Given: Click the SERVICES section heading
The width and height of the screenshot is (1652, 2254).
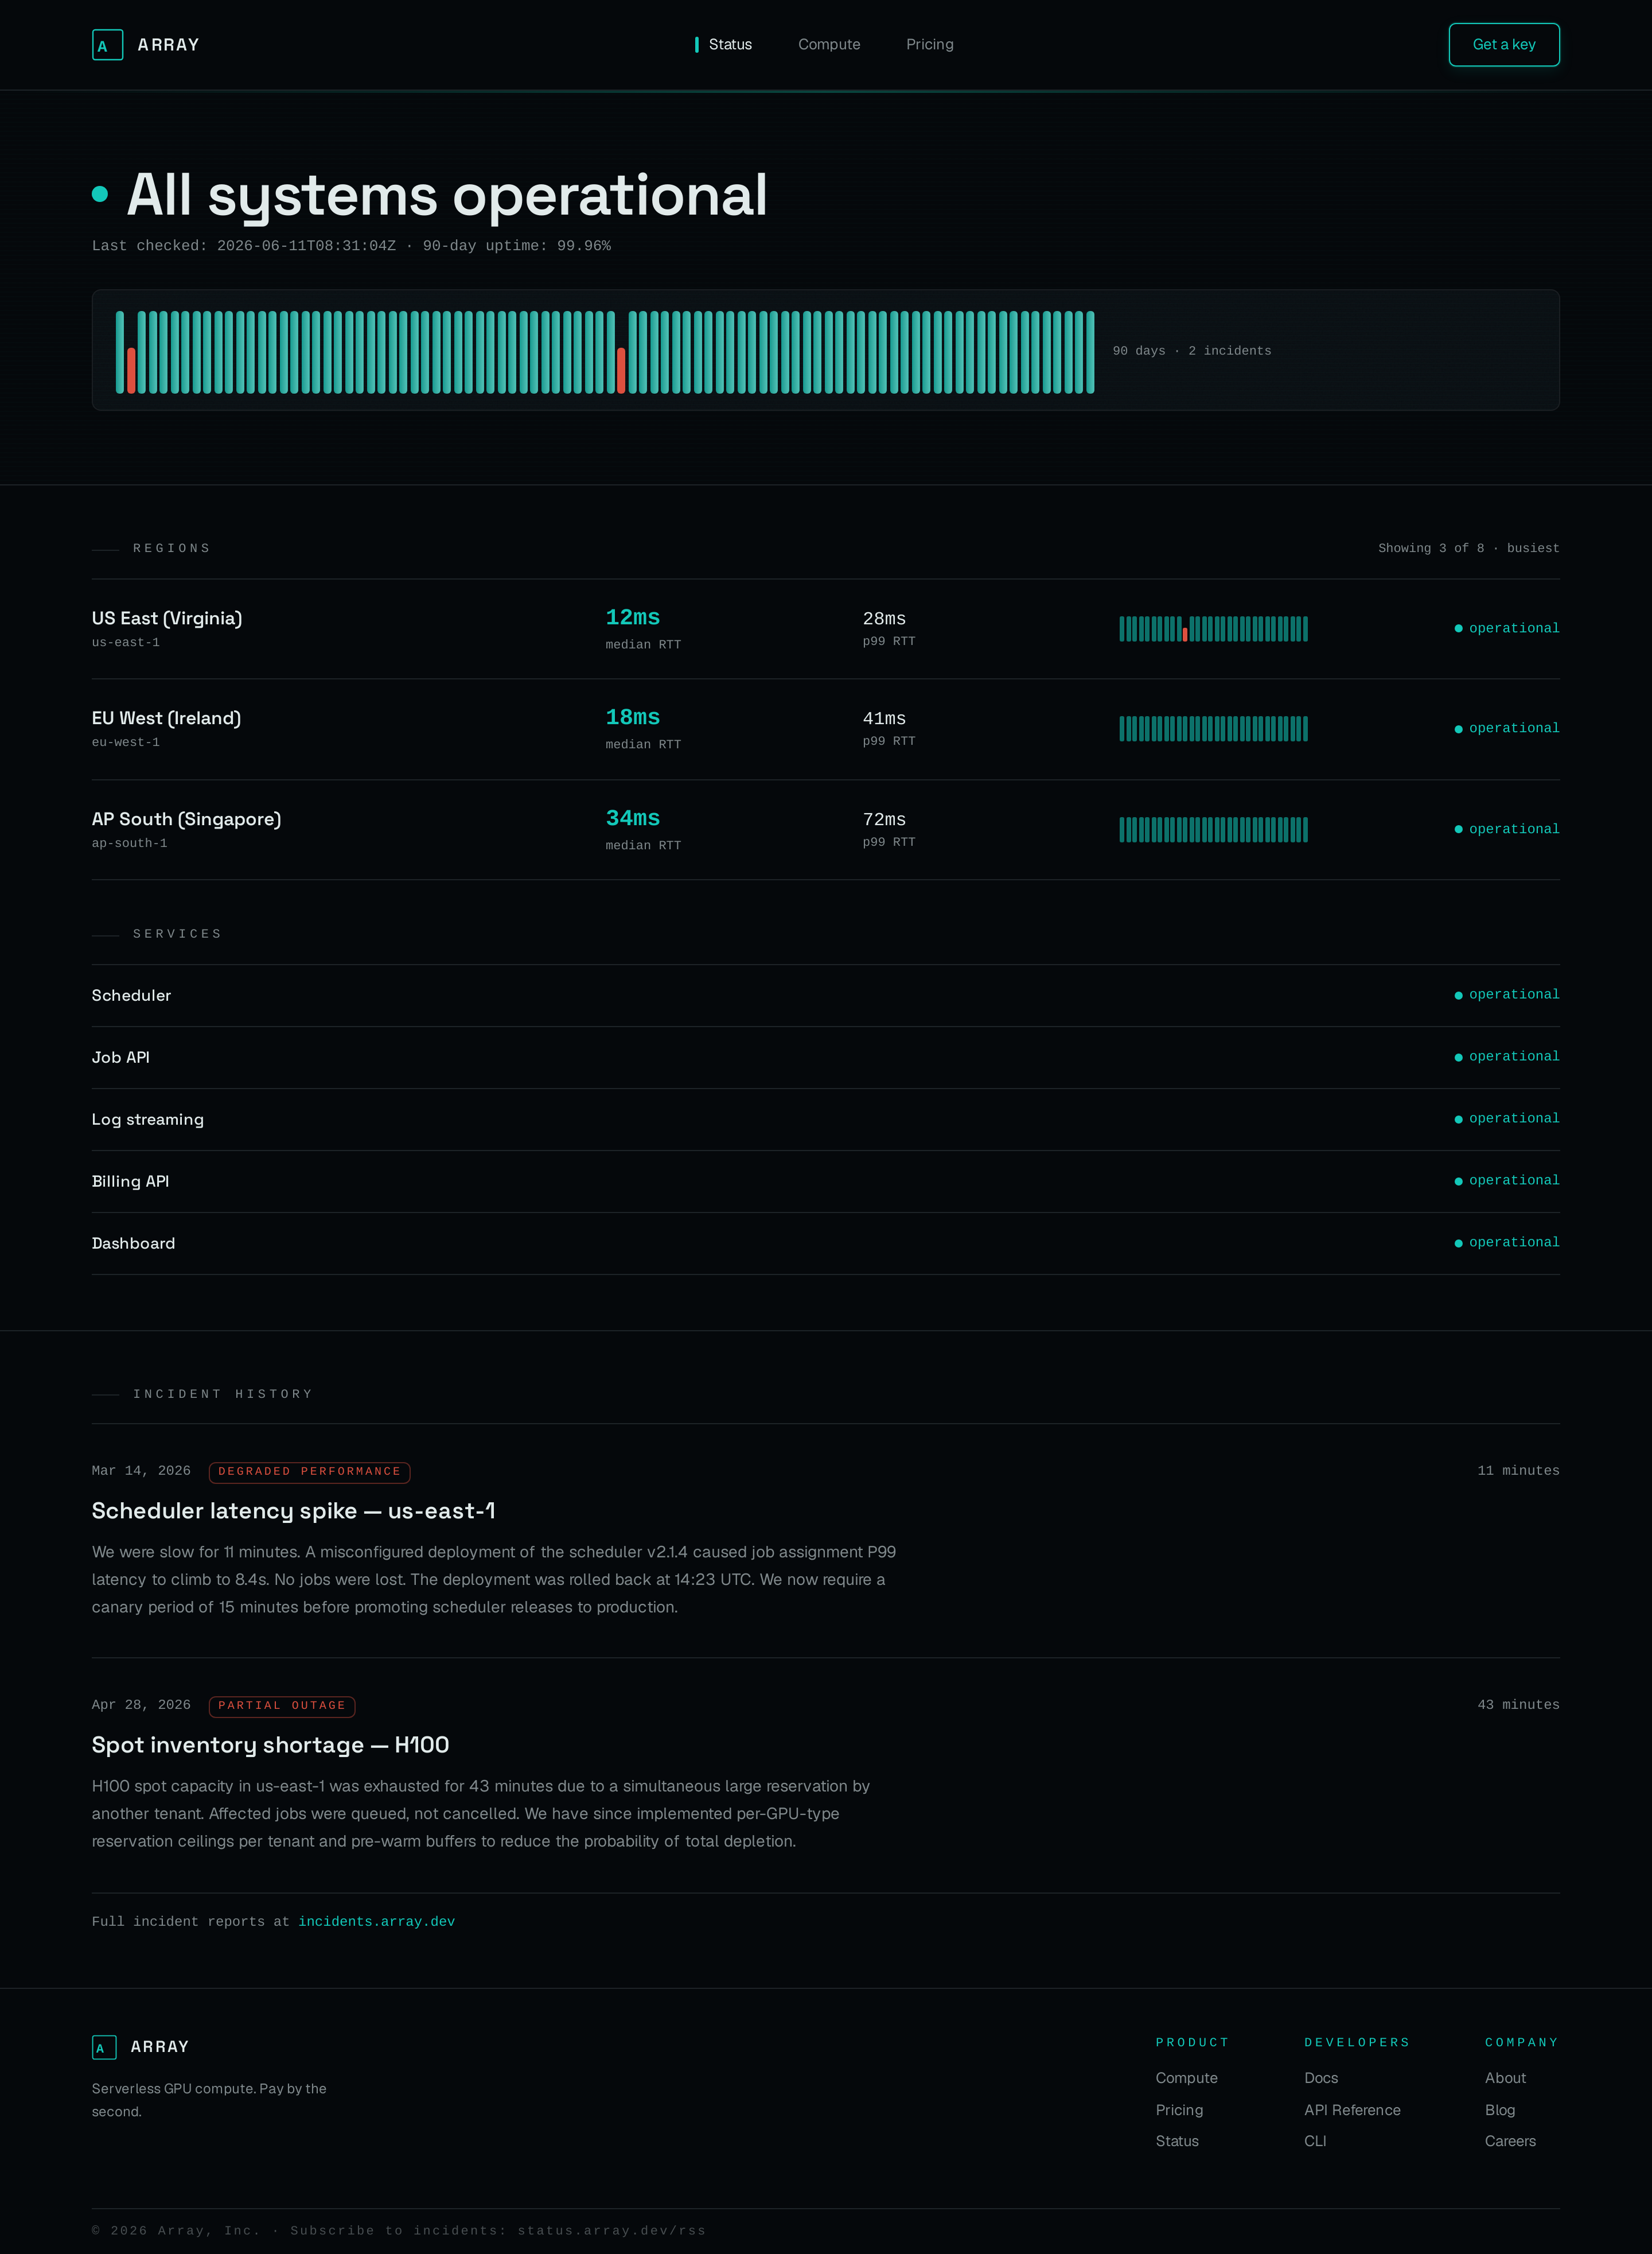Looking at the screenshot, I should click(x=177, y=934).
